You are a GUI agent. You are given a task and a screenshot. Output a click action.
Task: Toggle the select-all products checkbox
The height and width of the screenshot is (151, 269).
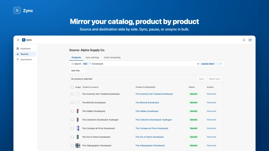[x=72, y=87]
